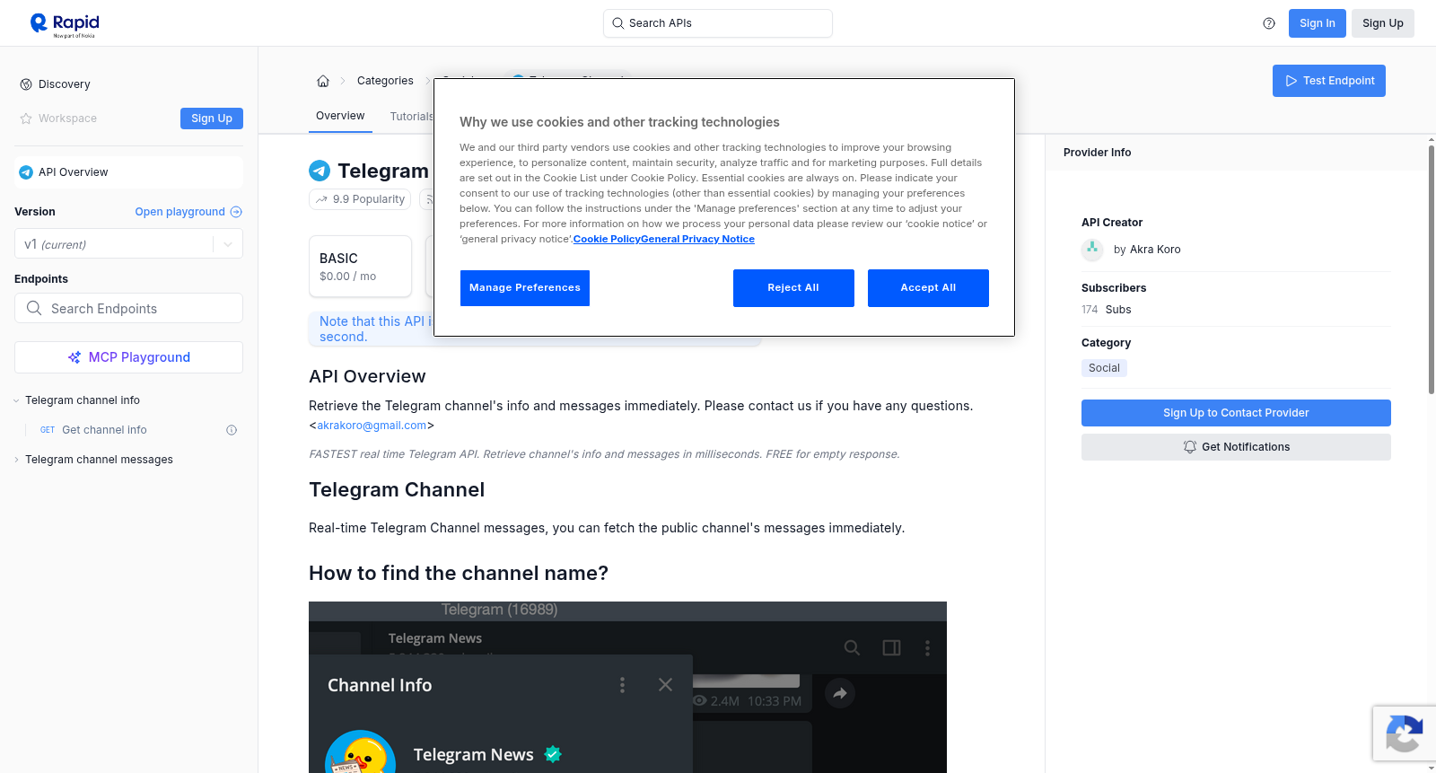
Task: Open the reCAPTCHA badge
Action: coord(1405,733)
